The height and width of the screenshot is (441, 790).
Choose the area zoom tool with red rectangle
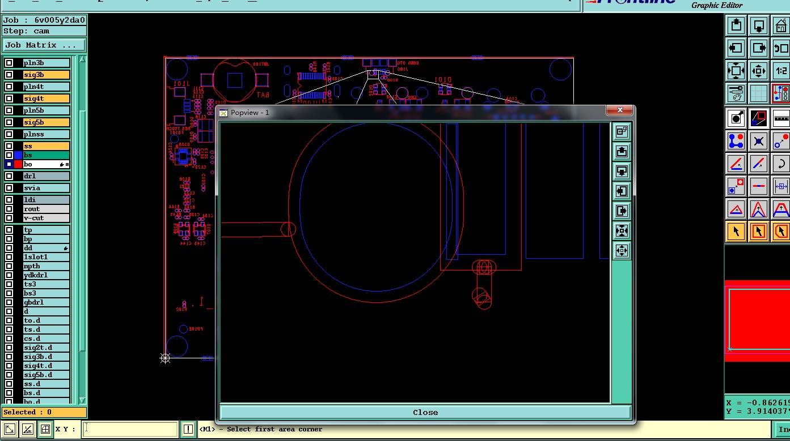pyautogui.click(x=759, y=118)
